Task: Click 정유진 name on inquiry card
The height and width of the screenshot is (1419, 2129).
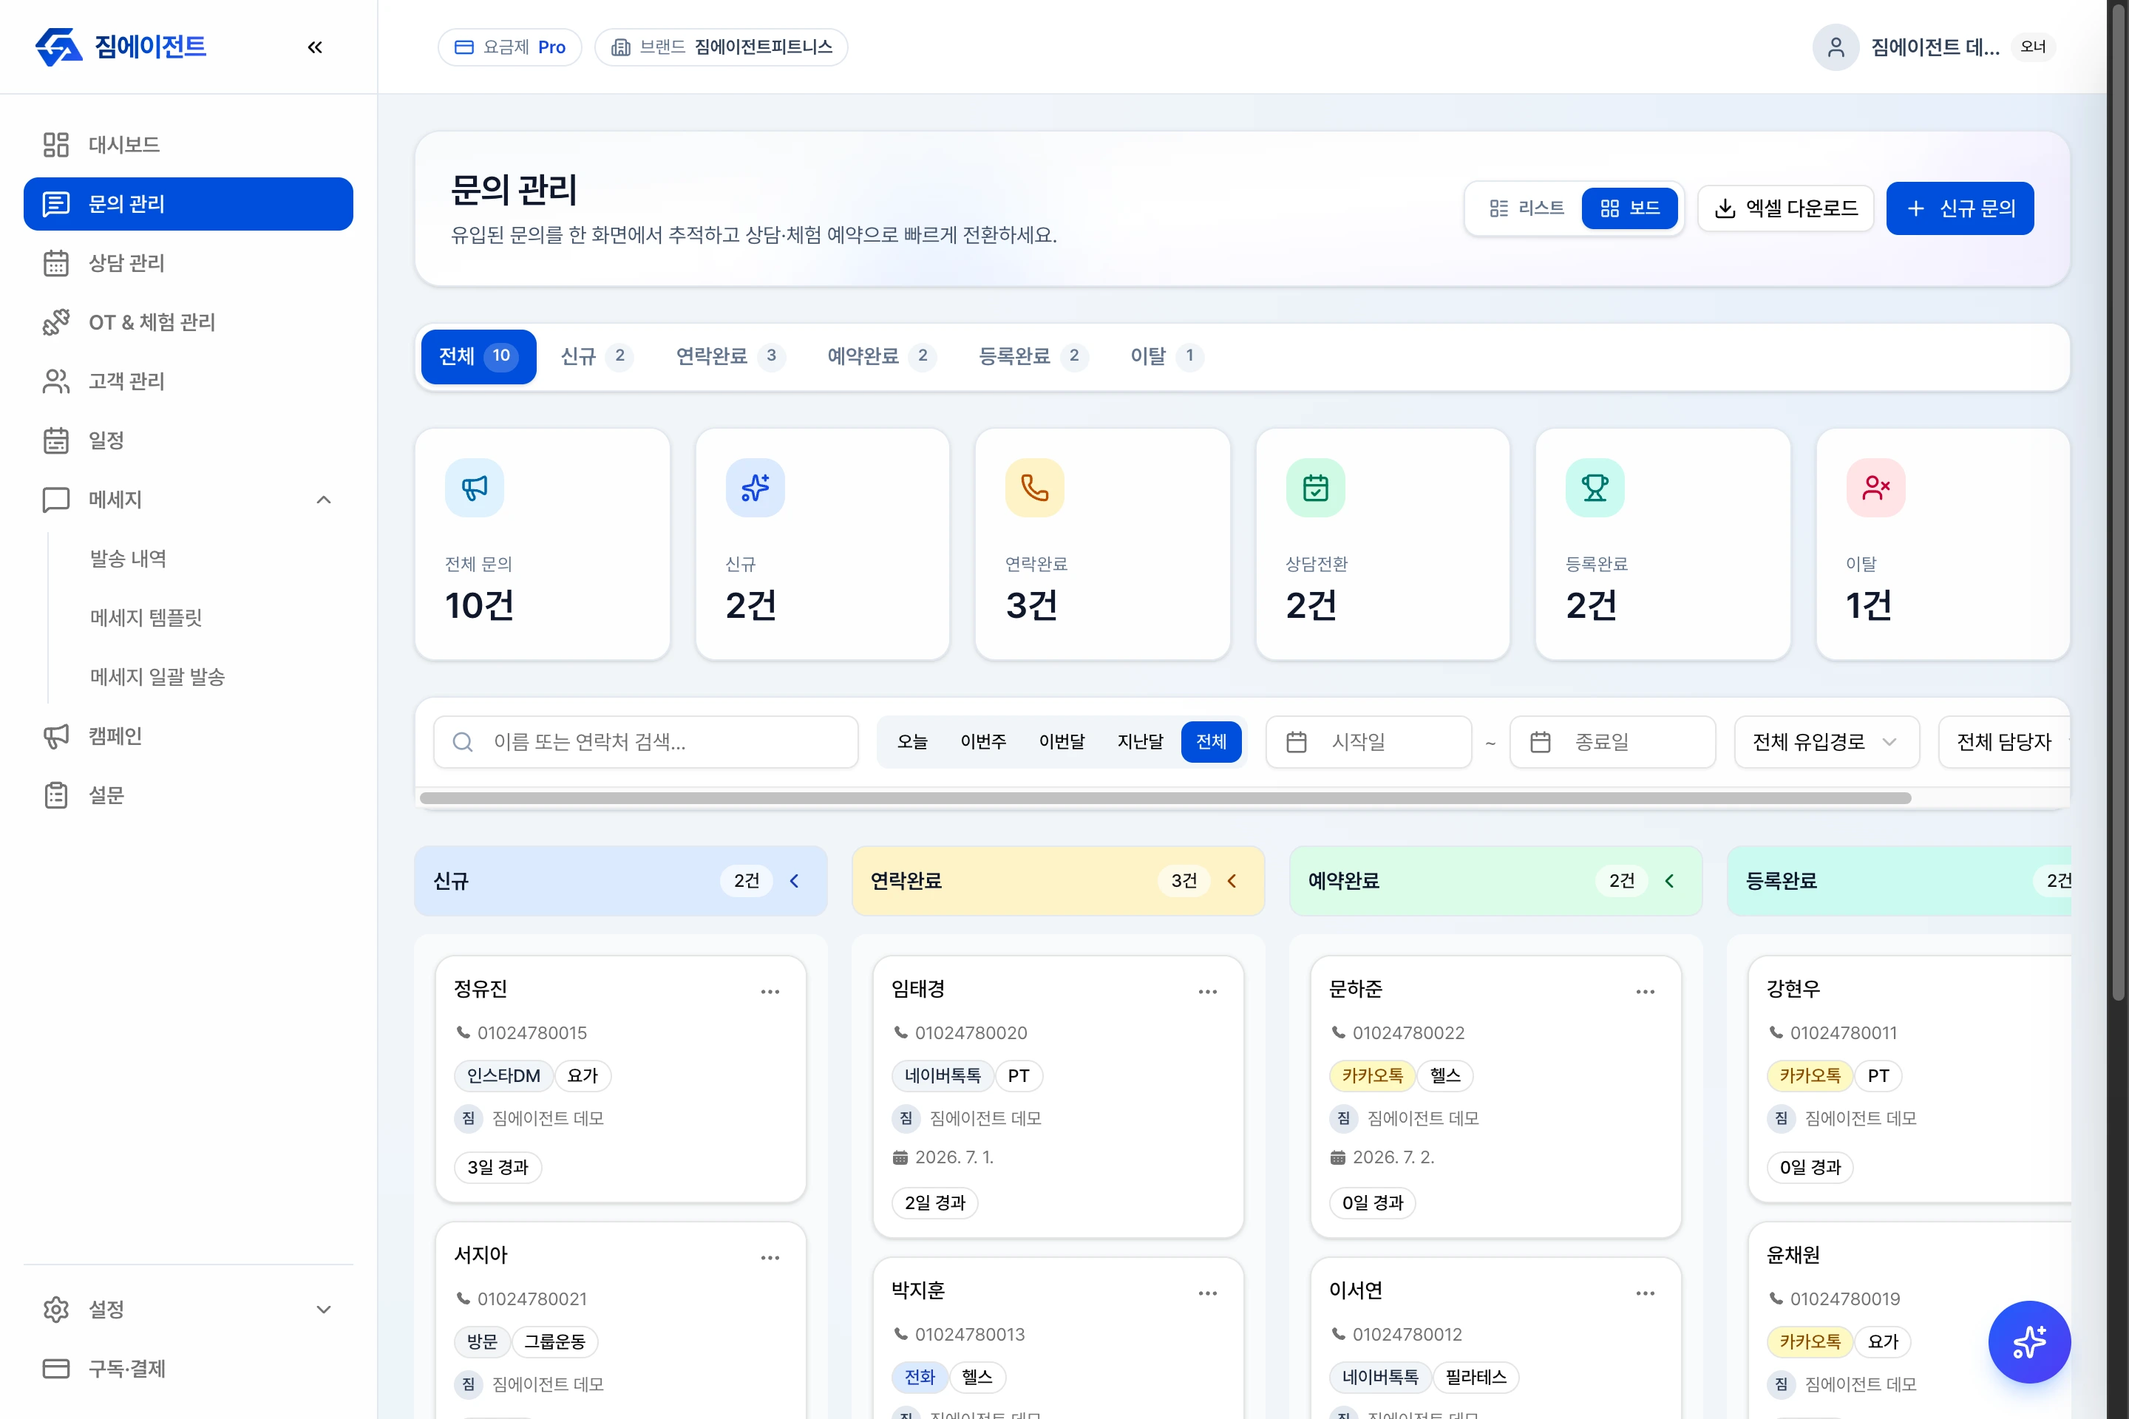Action: (x=481, y=989)
